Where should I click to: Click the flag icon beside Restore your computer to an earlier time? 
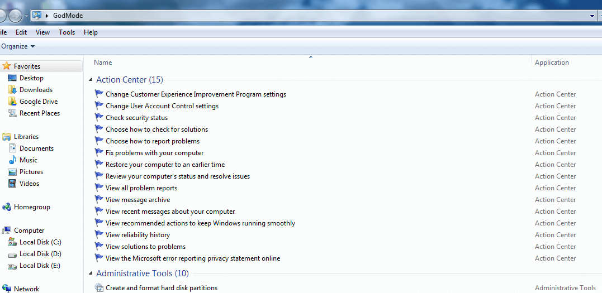99,165
